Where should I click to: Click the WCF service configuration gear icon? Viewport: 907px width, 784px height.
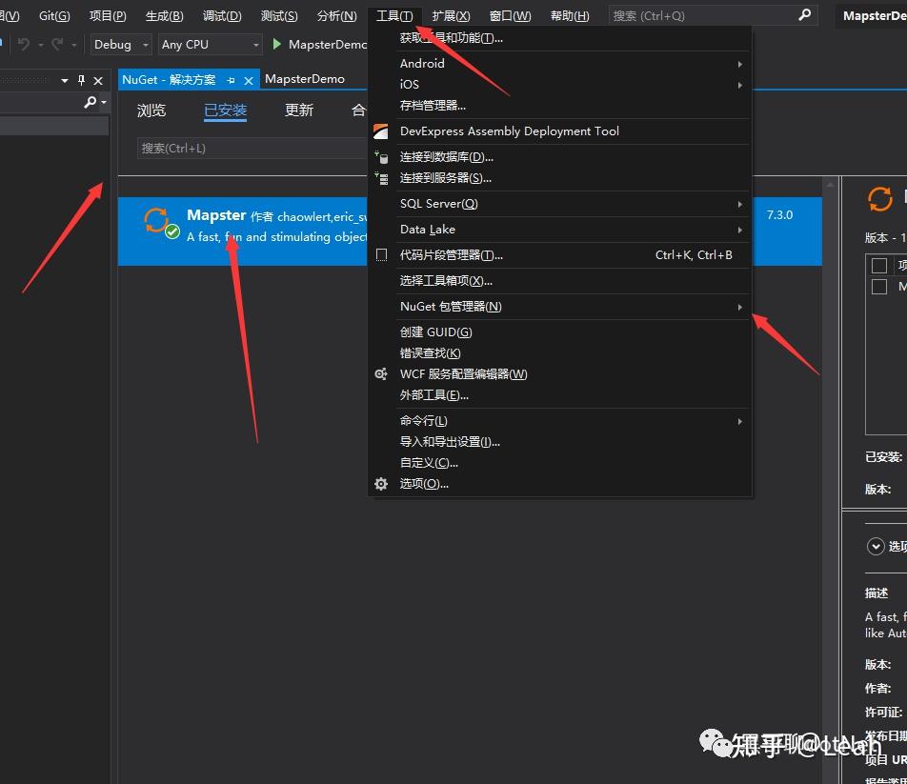pyautogui.click(x=381, y=374)
